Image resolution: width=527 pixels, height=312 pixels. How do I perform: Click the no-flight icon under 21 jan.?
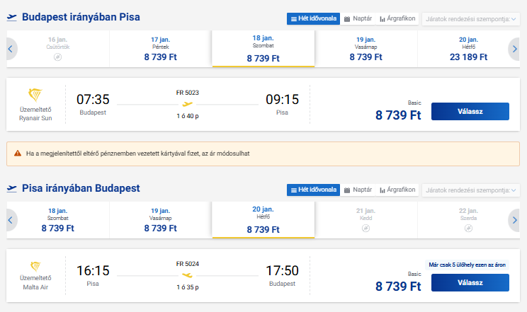pos(365,229)
